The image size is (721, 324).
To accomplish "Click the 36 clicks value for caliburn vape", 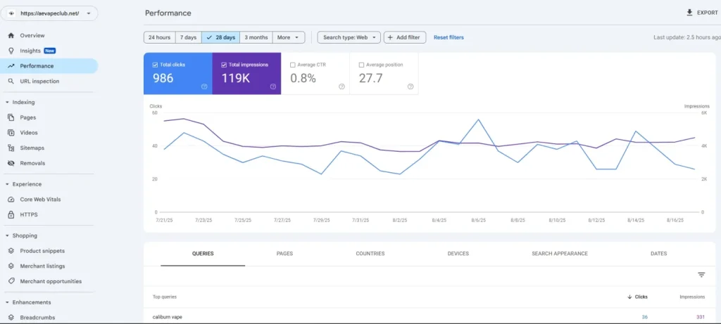I will [644, 317].
